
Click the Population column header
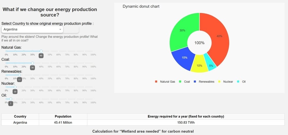click(63, 116)
